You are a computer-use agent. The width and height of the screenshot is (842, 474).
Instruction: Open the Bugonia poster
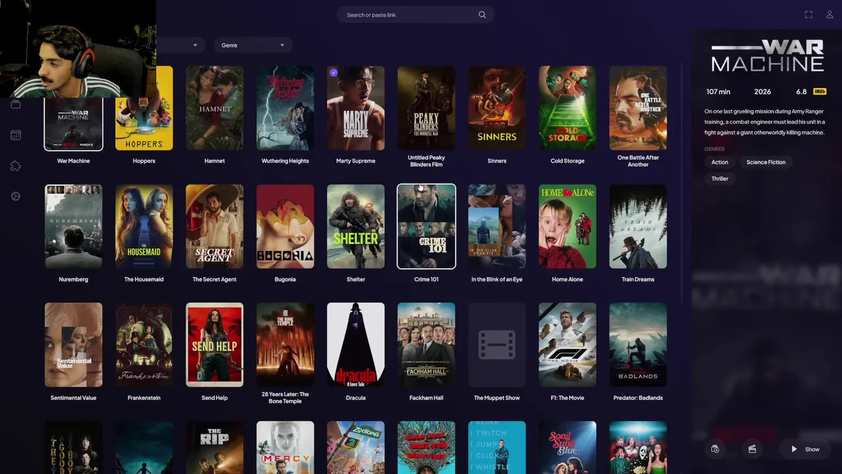[x=285, y=226]
